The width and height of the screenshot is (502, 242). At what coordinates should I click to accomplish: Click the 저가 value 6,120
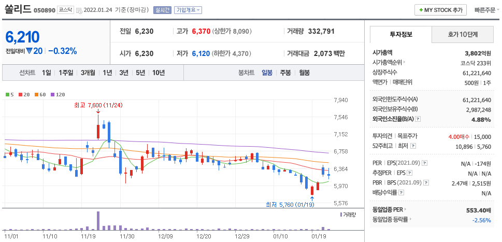201,53
